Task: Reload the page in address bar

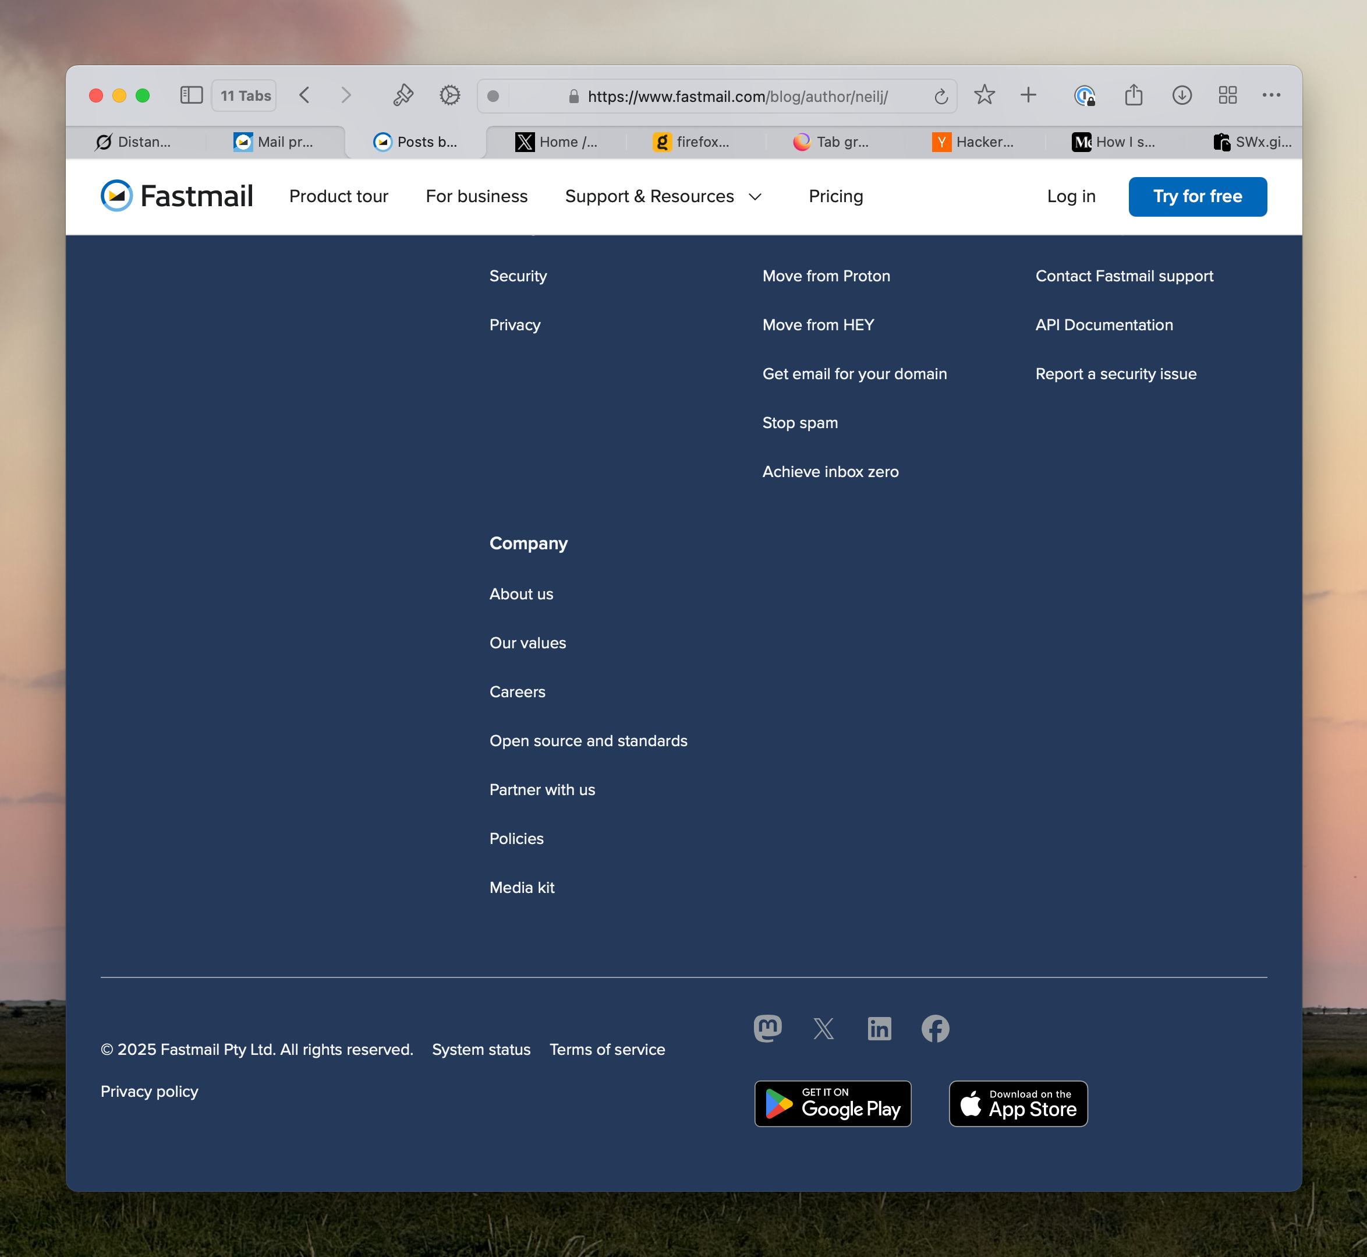Action: pyautogui.click(x=941, y=97)
